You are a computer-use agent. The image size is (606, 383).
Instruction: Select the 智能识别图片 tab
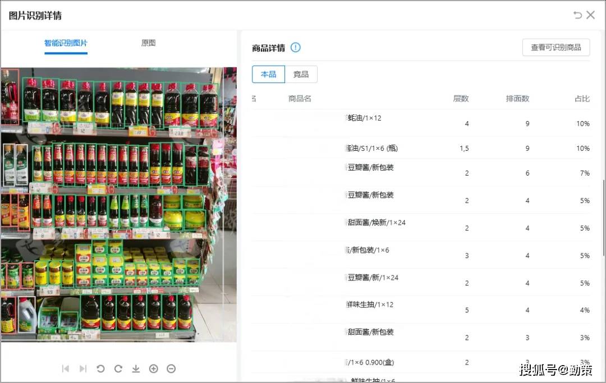point(66,43)
